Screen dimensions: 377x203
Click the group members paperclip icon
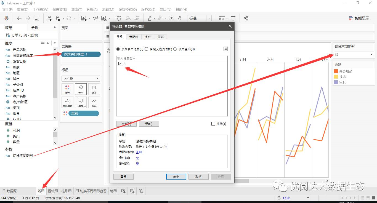tap(160, 18)
